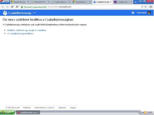This screenshot has height=115, width=154.
Task: Focus the address bar showing microsoft.com
Action: pos(84,7)
